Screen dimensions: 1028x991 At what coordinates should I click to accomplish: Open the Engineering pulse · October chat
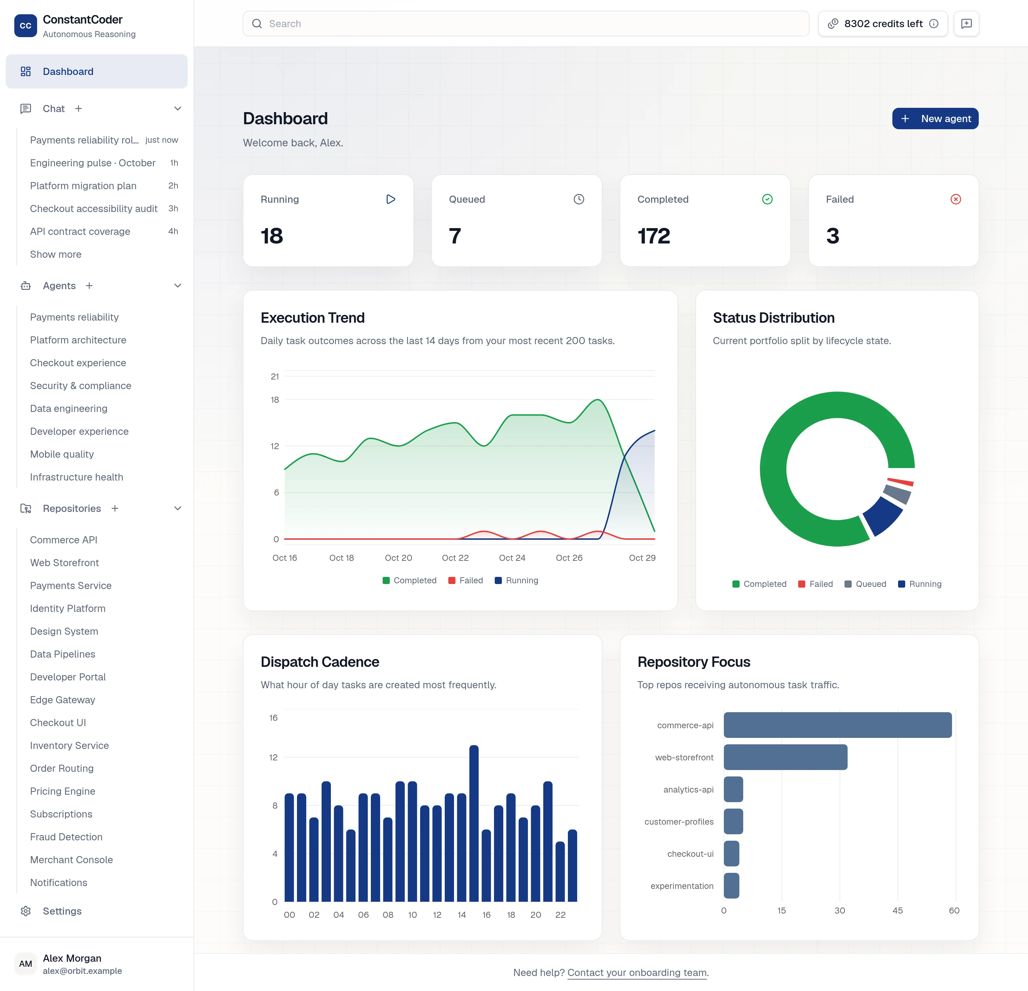tap(104, 163)
